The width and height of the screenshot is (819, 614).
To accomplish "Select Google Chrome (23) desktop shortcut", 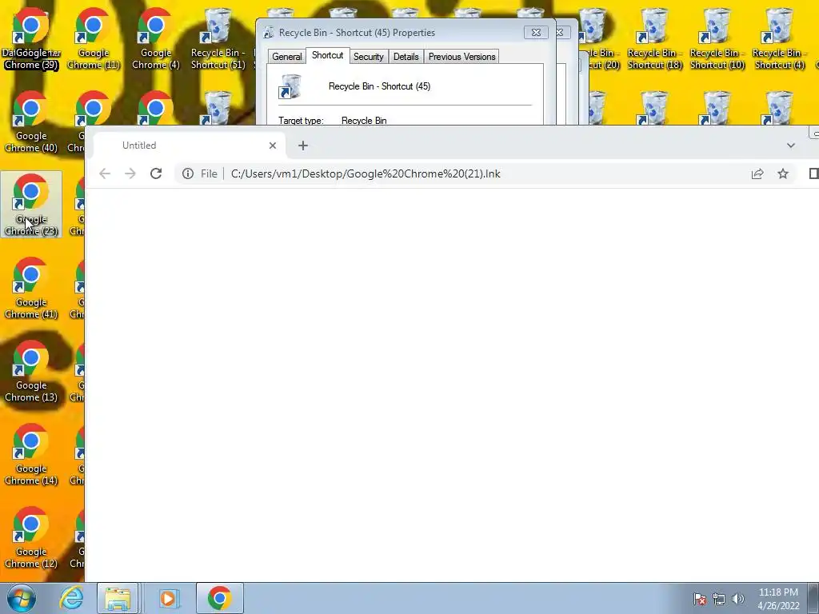I will [31, 205].
